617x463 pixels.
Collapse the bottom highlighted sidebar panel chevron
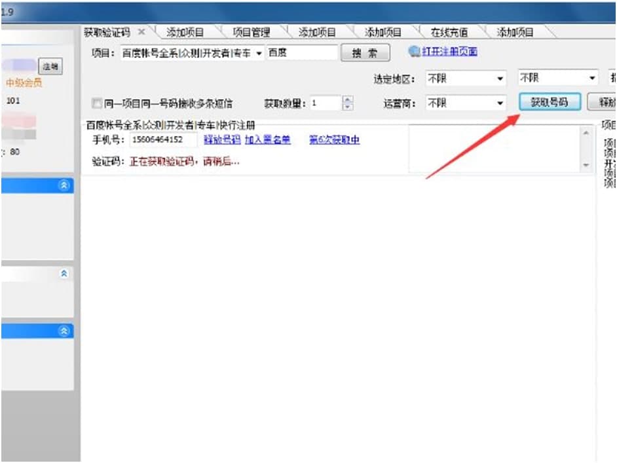pyautogui.click(x=64, y=331)
